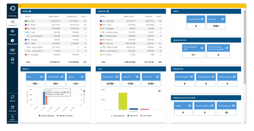Open chart icon on Calculator Pending approval card
Screen dimensions: 254x131
pos(233,105)
